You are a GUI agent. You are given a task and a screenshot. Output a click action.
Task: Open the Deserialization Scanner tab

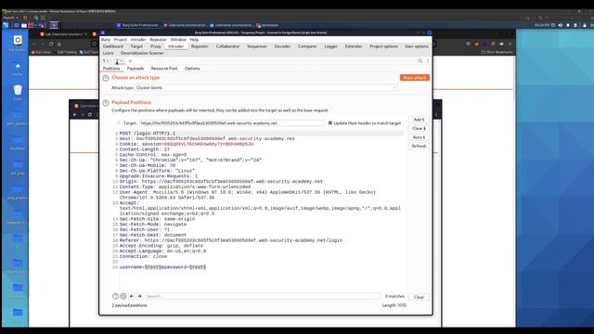point(142,53)
